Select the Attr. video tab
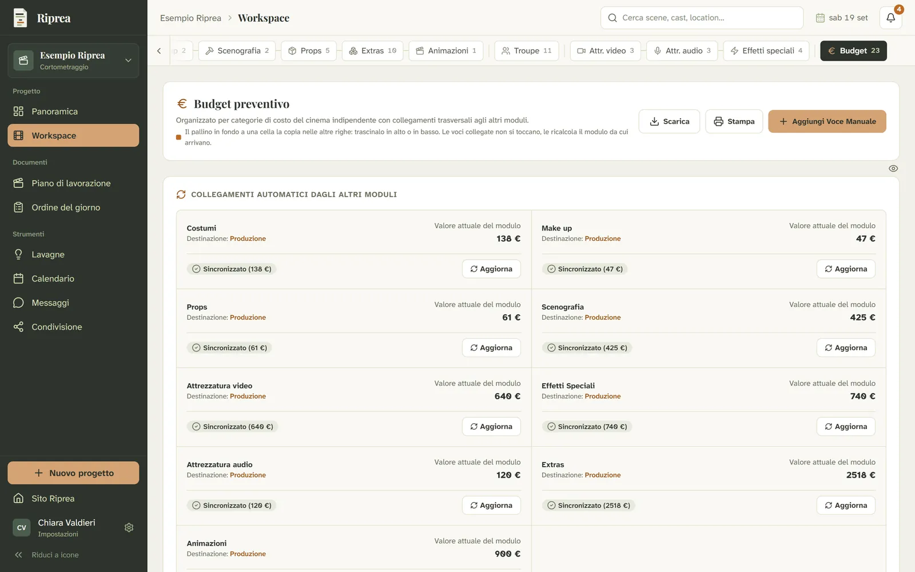 (x=605, y=51)
